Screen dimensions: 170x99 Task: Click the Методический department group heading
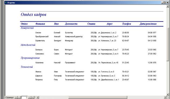click(x=28, y=45)
